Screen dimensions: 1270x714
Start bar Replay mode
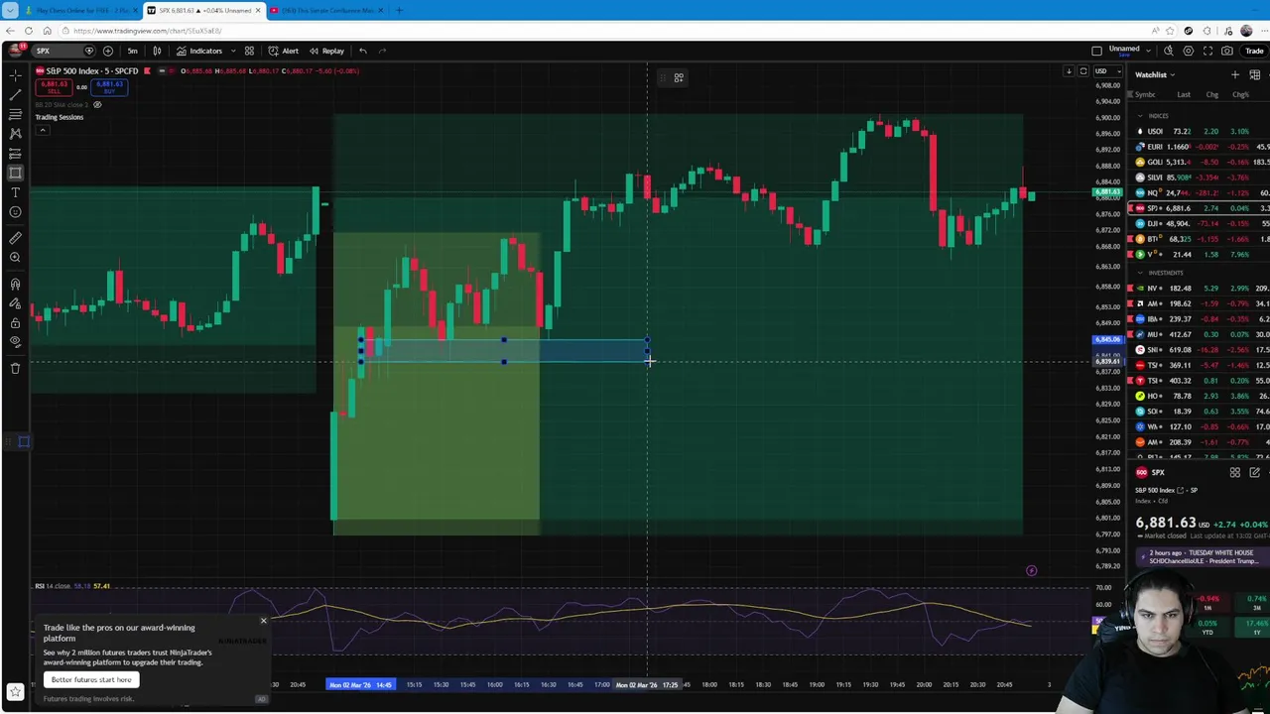click(326, 51)
